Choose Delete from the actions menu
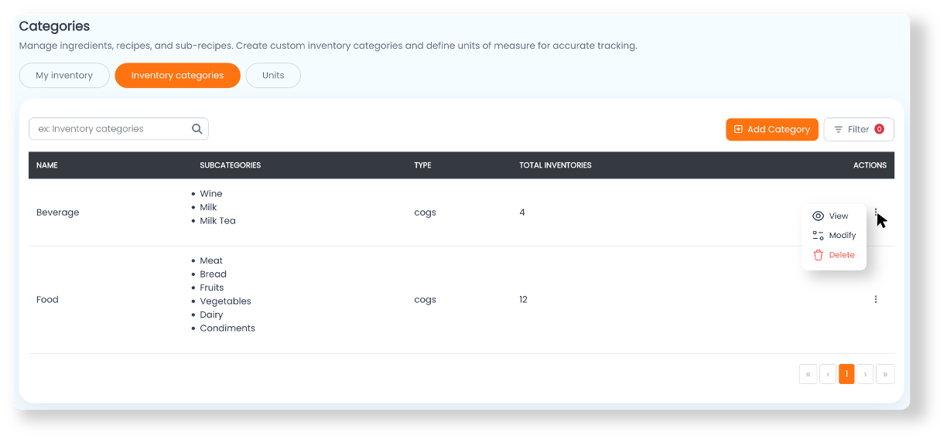Viewport: 947px width, 442px height. point(833,255)
